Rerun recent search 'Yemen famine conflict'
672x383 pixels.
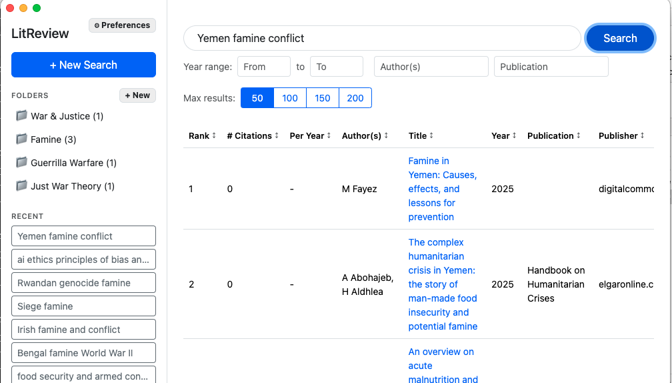coord(83,236)
